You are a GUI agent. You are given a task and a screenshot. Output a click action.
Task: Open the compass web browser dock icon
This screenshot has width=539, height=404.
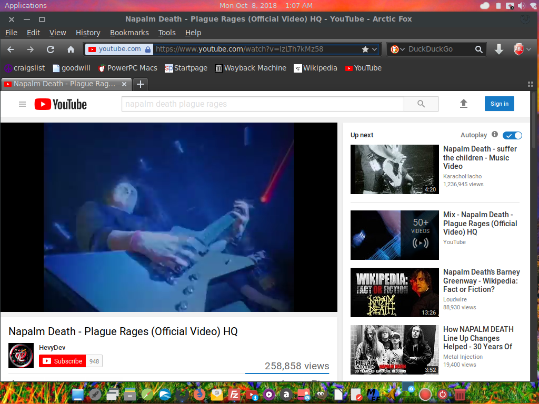click(x=147, y=395)
